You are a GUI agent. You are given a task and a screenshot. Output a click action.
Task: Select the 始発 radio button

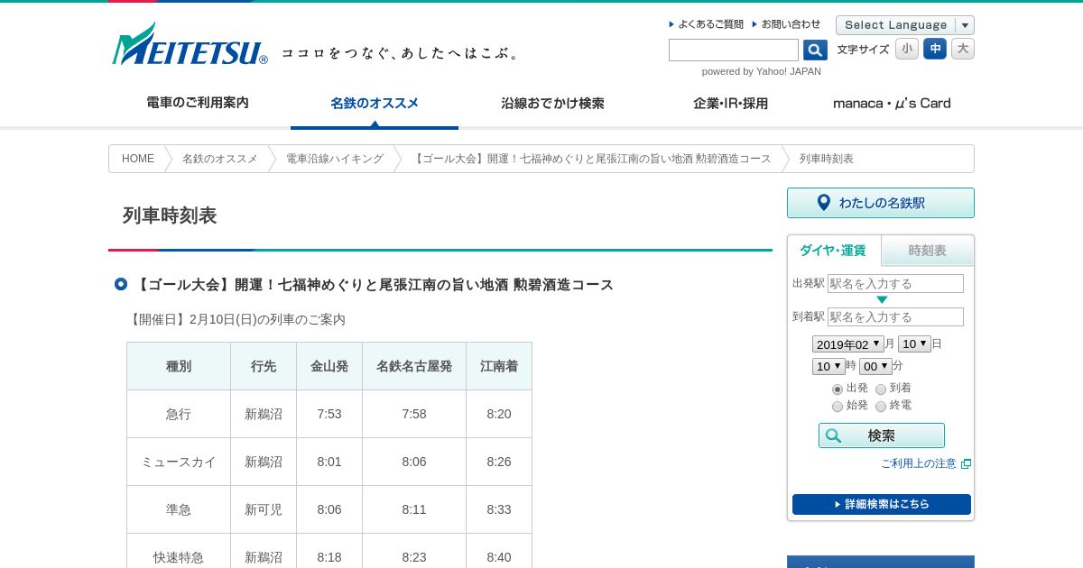click(x=838, y=407)
